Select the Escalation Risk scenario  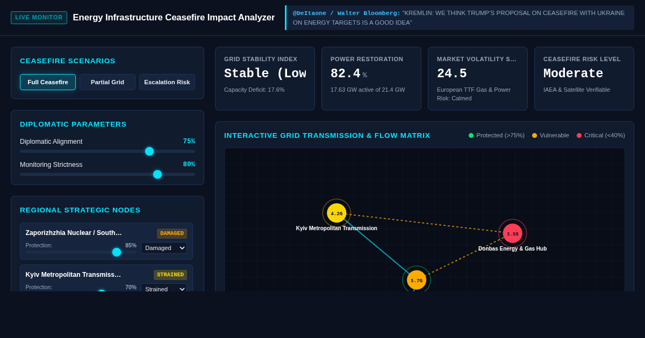pos(167,82)
